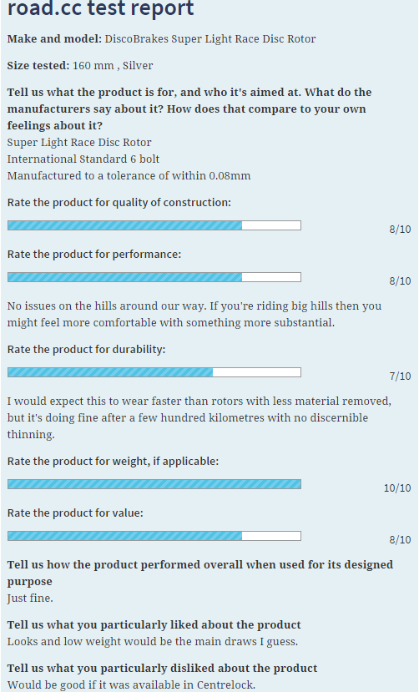The image size is (419, 692).
Task: Click DiscoBrakes Super Light Race Disc Rotor text
Action: pos(210,39)
